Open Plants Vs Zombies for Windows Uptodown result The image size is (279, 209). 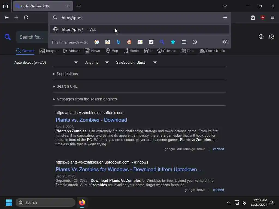tap(129, 169)
